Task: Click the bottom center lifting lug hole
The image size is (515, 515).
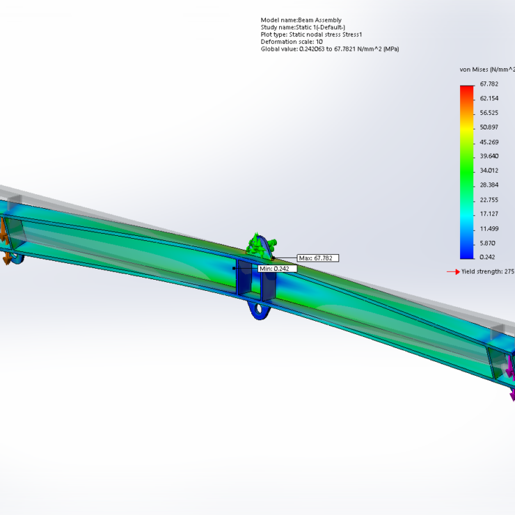Action: point(259,309)
